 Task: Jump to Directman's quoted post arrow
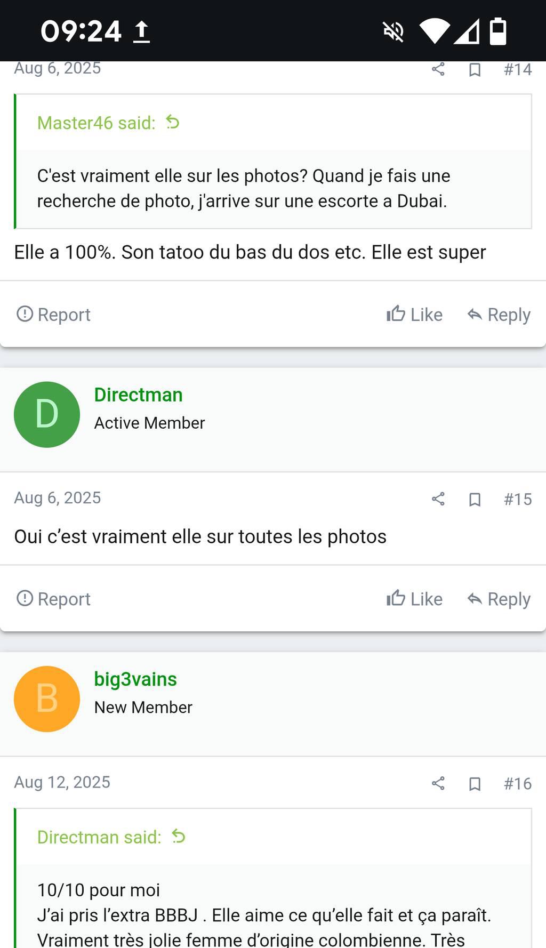[x=179, y=837]
